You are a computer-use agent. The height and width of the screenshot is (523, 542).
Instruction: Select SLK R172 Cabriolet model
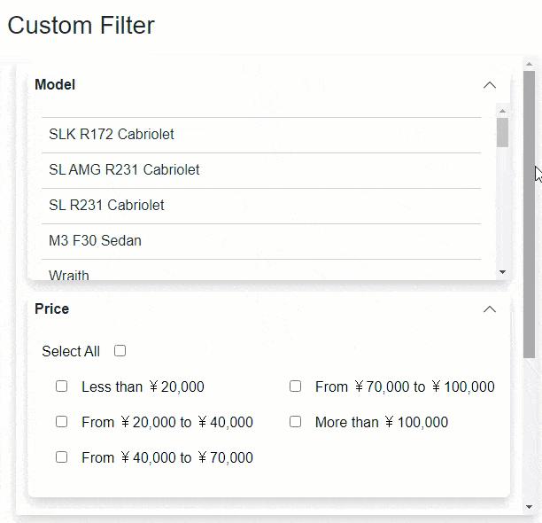(261, 135)
